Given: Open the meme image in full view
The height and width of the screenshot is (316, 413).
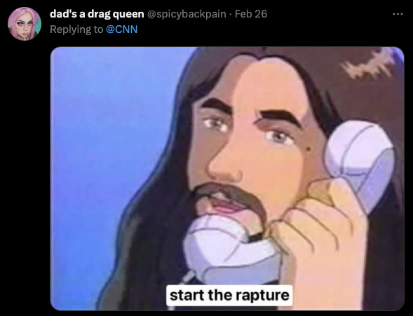Looking at the screenshot, I should (227, 179).
